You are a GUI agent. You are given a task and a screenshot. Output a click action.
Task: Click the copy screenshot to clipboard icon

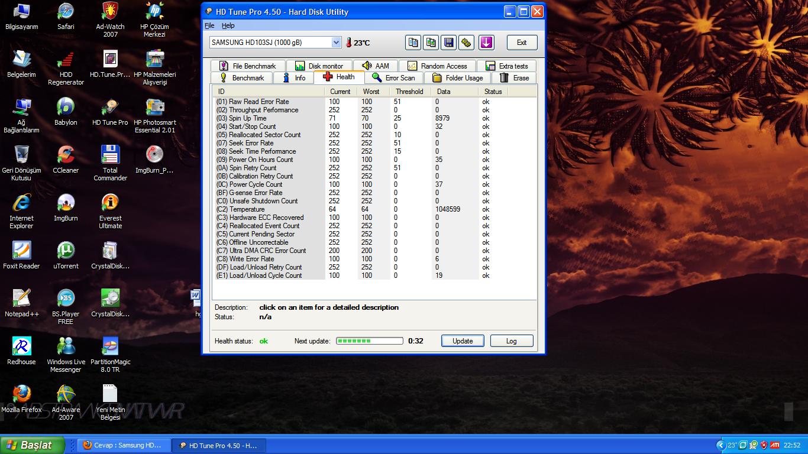coord(431,43)
